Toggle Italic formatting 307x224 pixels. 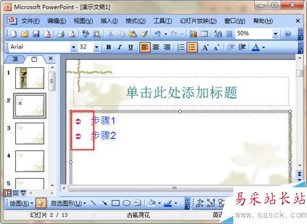click(x=120, y=47)
